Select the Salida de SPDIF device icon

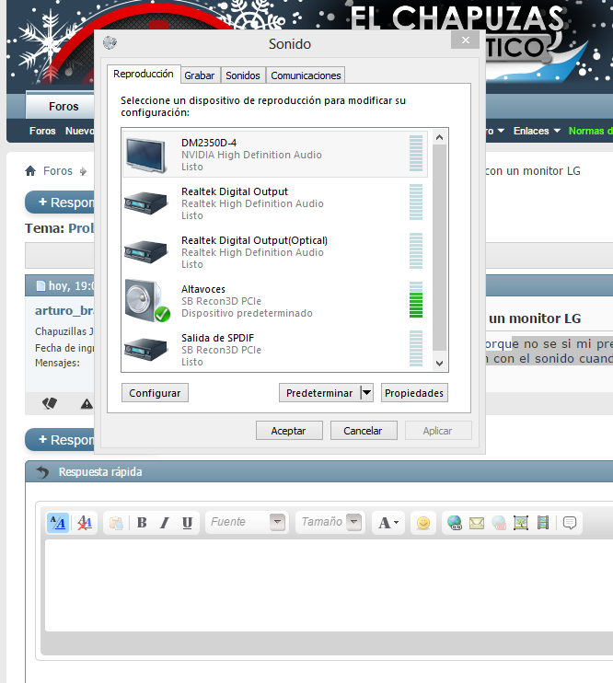pos(146,350)
